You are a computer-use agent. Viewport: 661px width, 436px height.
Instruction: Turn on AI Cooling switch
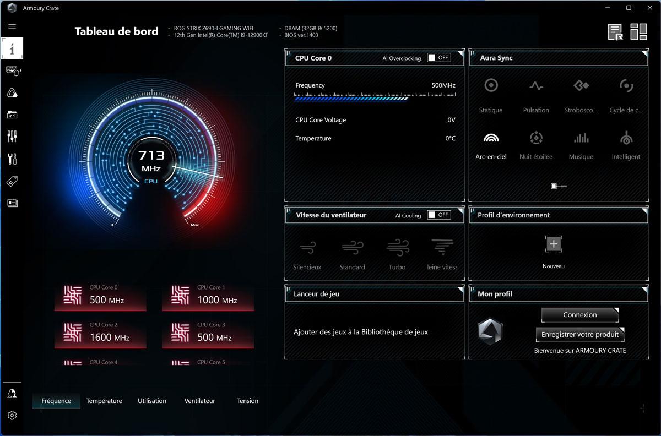[x=439, y=215]
